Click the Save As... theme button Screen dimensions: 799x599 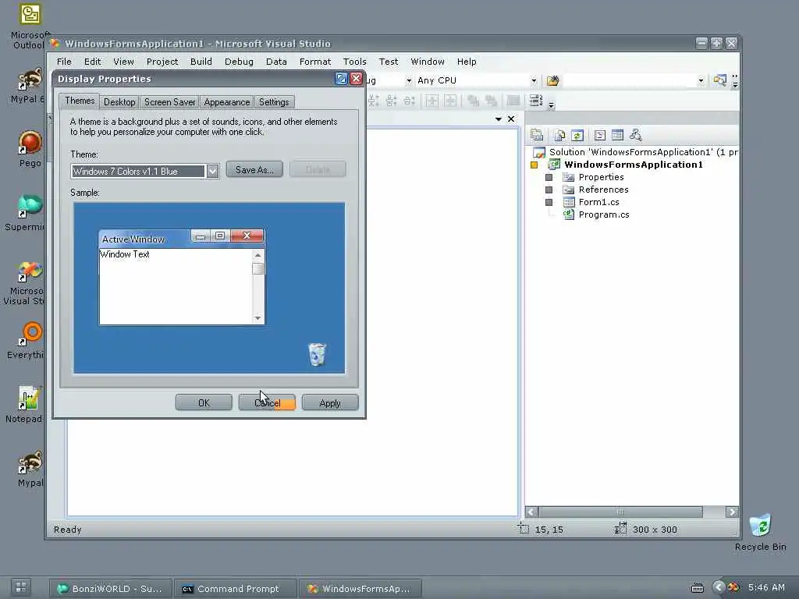254,169
